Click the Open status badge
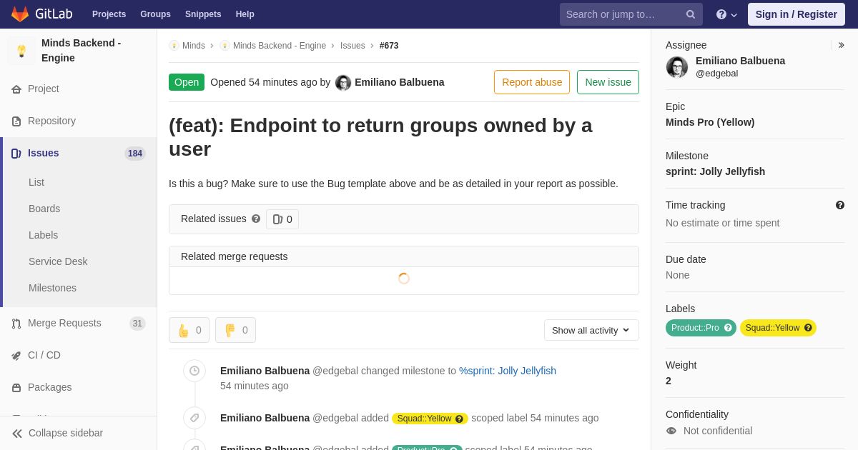Screen dimensions: 858x450 (x=187, y=82)
